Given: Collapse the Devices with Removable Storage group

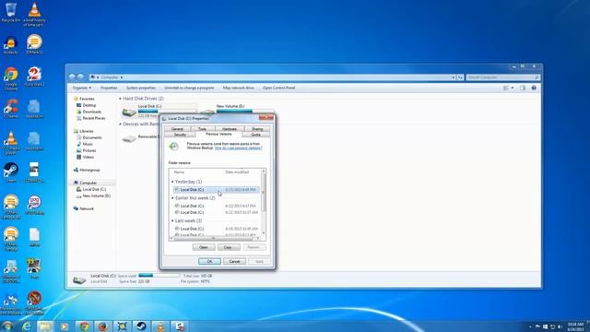Looking at the screenshot, I should click(x=120, y=124).
